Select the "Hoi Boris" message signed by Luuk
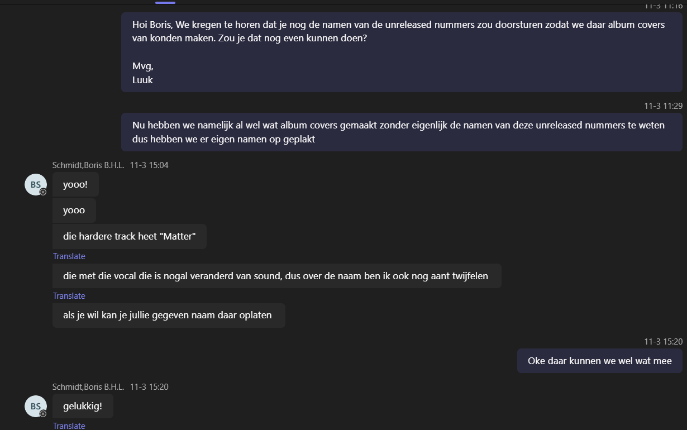 pyautogui.click(x=401, y=52)
